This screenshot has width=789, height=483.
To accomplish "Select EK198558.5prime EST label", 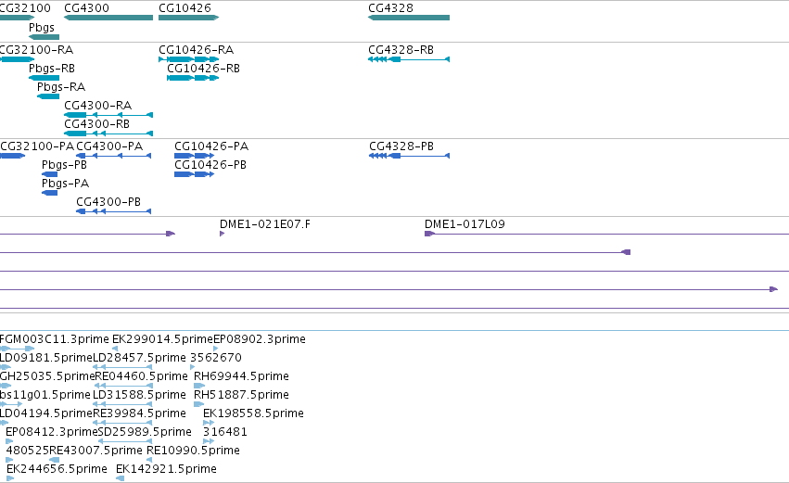I will (x=253, y=413).
